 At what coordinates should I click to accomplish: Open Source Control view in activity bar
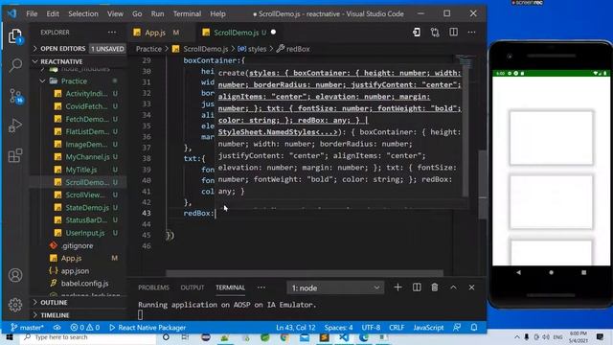tap(15, 96)
